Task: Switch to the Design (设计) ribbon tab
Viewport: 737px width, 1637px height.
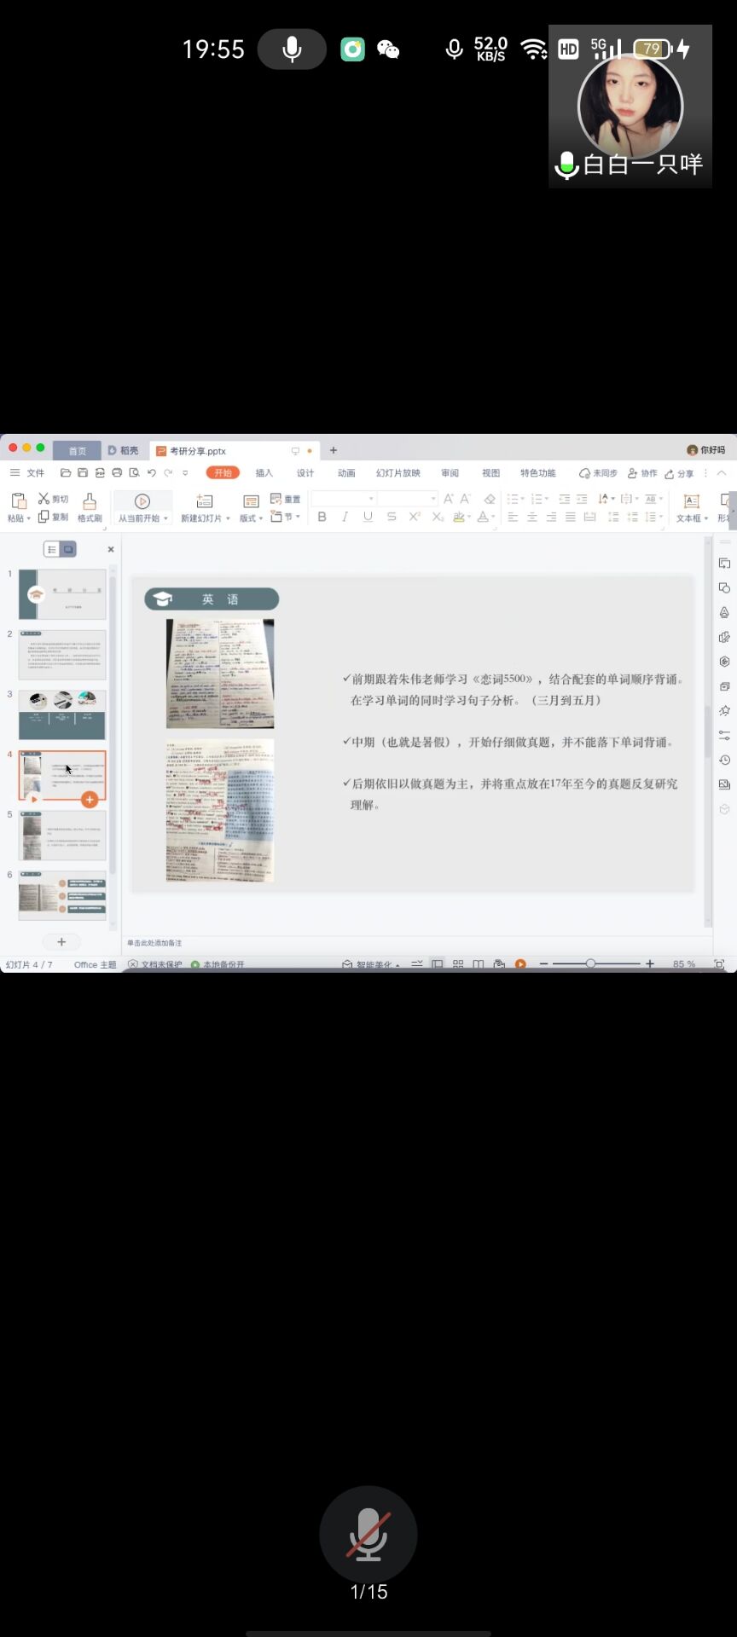Action: click(305, 473)
